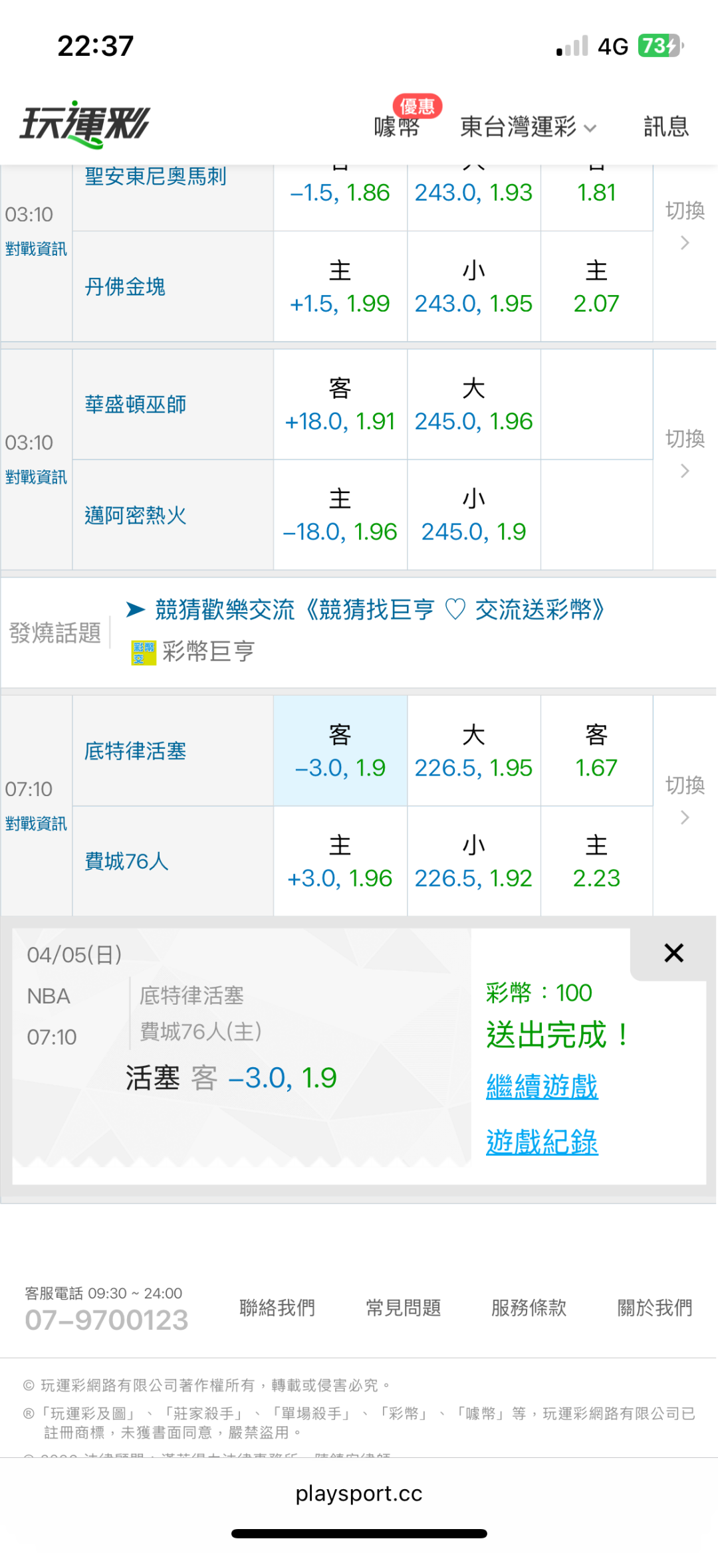Screen dimensions: 718x1553
Task: Switch odds view for Wizards vs Heat
Action: click(685, 453)
